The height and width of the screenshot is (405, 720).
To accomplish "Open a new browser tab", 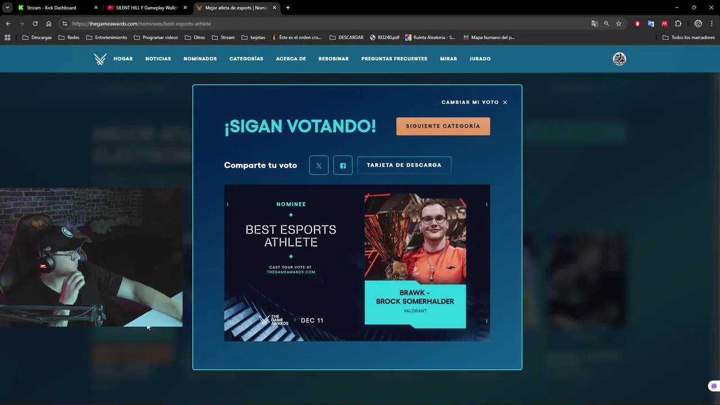I will pos(288,8).
